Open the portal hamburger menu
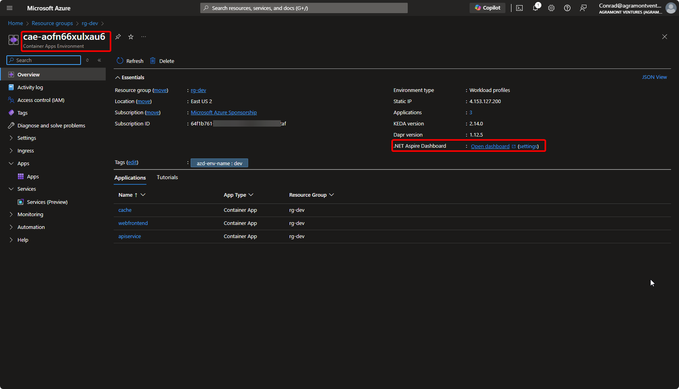Screen dimensions: 679x389 point(10,8)
